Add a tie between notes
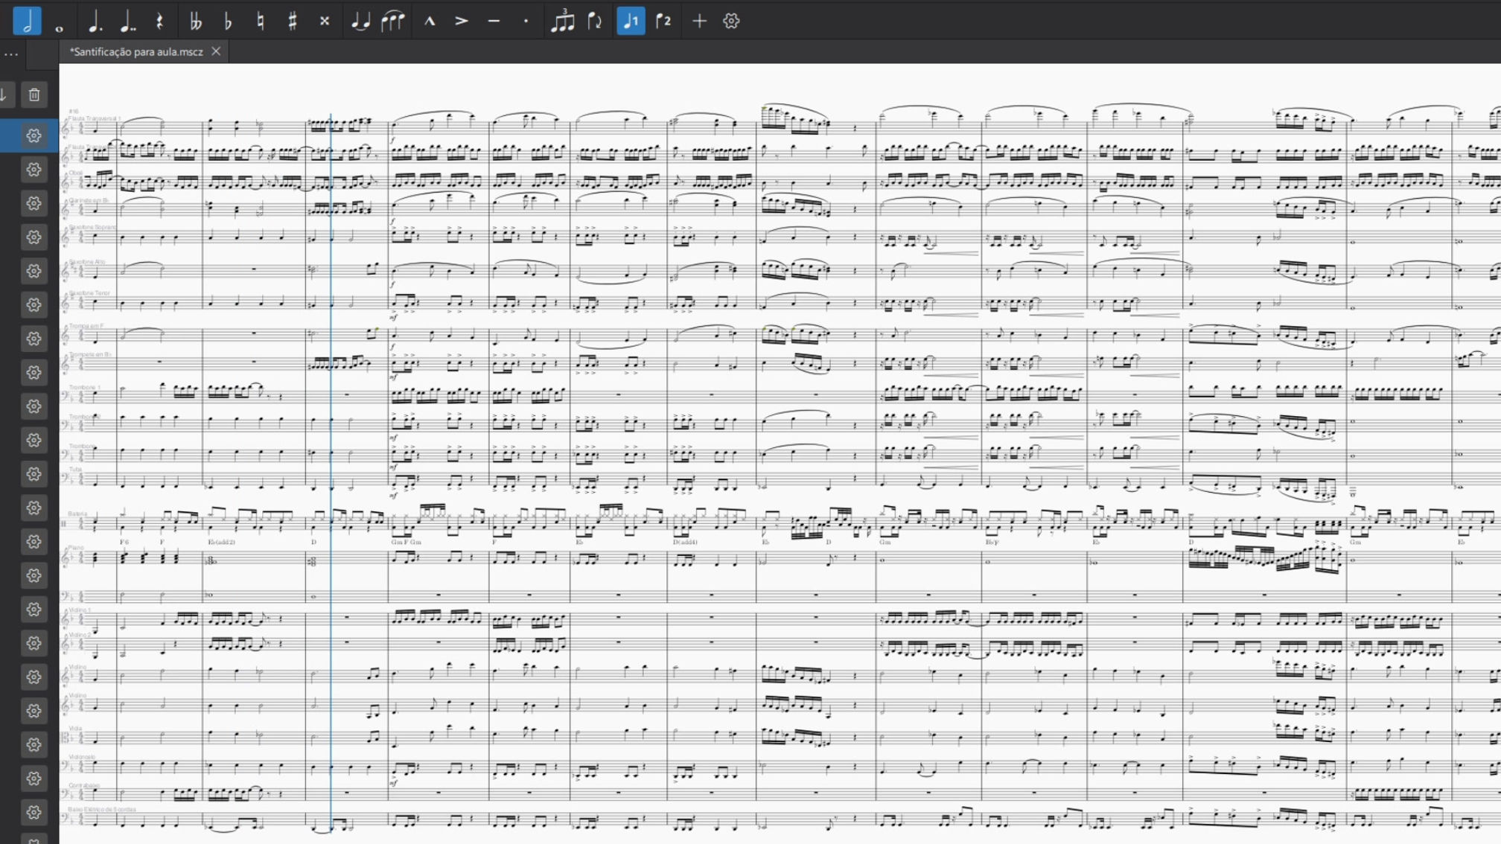The width and height of the screenshot is (1501, 844). click(360, 22)
